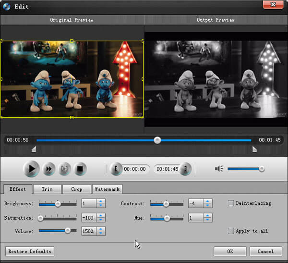
Task: Click the Brightness value field
Action: click(89, 203)
